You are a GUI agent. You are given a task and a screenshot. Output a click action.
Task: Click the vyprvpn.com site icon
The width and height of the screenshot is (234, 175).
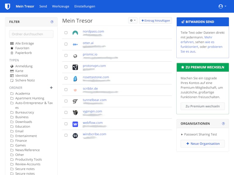pyautogui.click(x=75, y=113)
